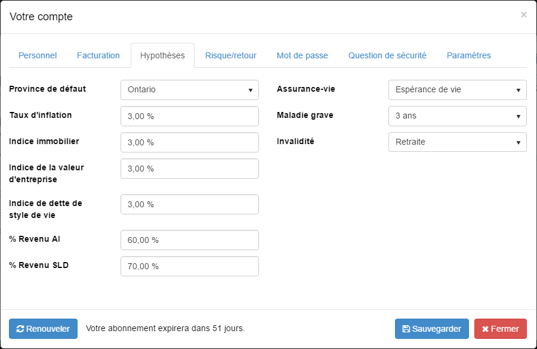Expand the Assurance-vie dropdown
537x349 pixels.
pos(457,90)
